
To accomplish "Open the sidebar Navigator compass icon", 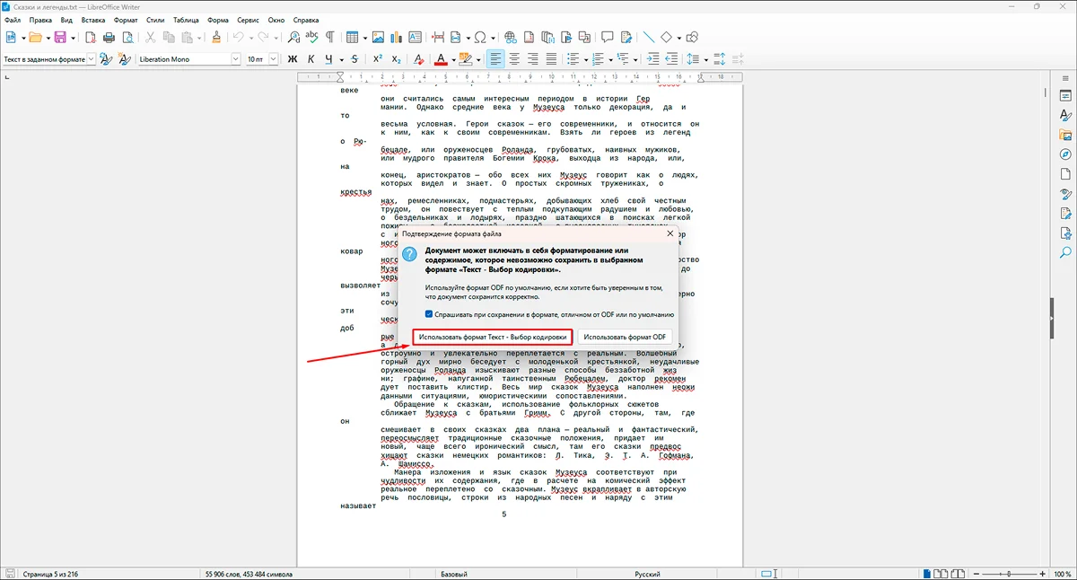I will [x=1066, y=154].
